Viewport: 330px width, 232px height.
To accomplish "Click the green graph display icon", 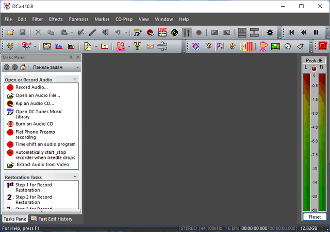I will pos(275,46).
